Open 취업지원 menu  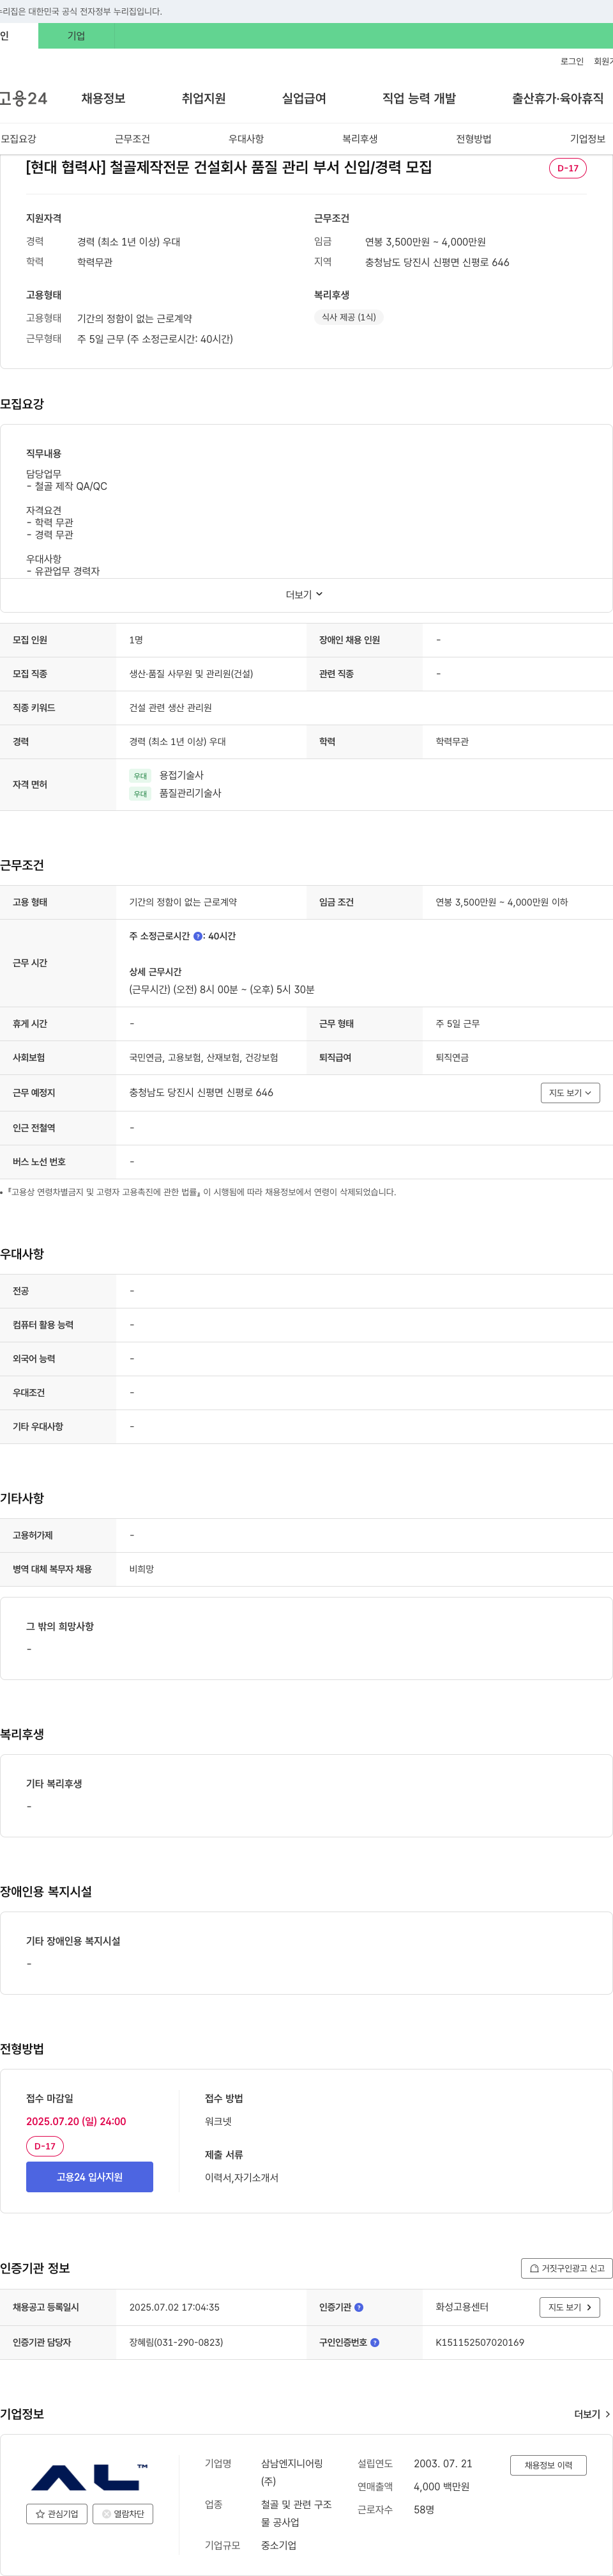[x=204, y=98]
